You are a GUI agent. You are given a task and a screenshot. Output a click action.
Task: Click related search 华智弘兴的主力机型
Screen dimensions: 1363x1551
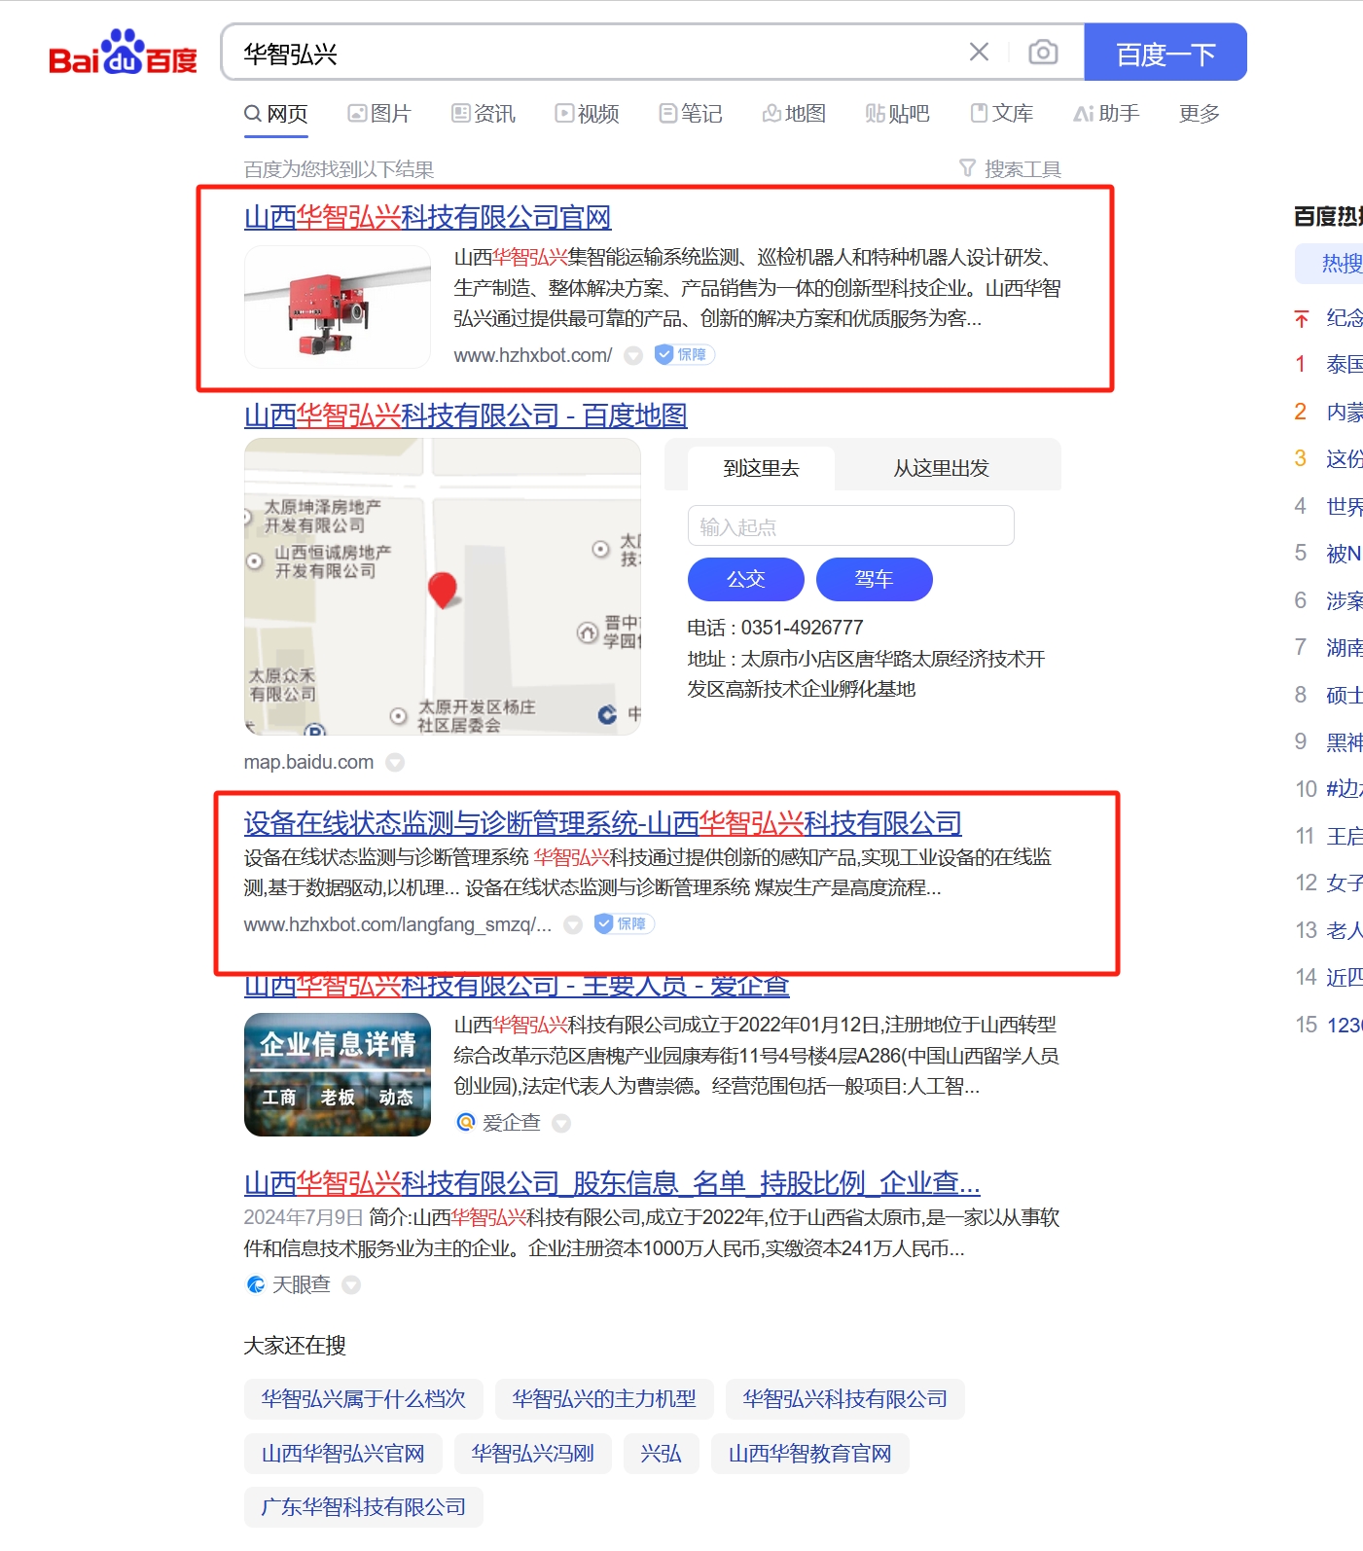tap(603, 1399)
